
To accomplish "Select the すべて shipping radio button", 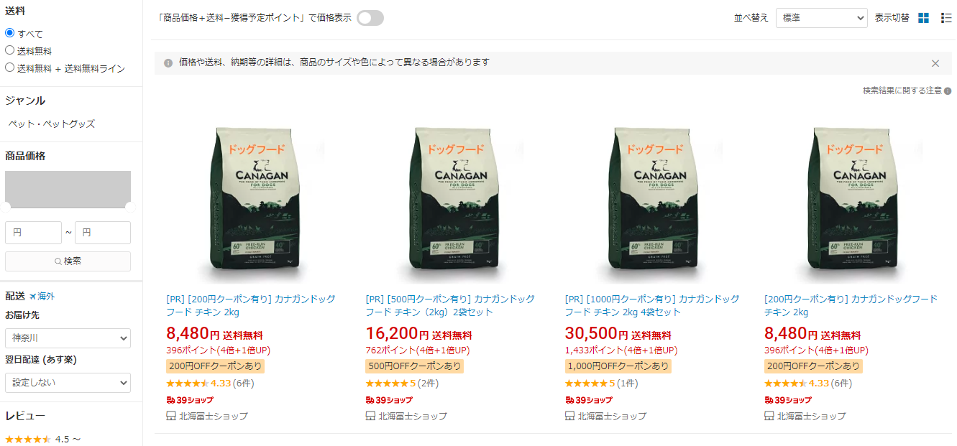I will coord(10,33).
